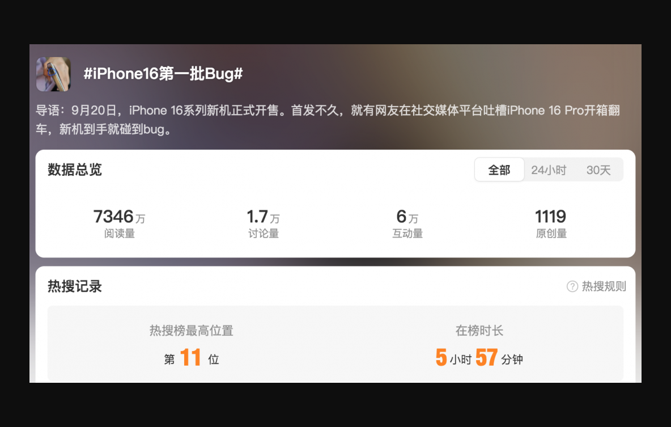The image size is (671, 427).
Task: Click the 阅读量 label text
Action: 120,234
